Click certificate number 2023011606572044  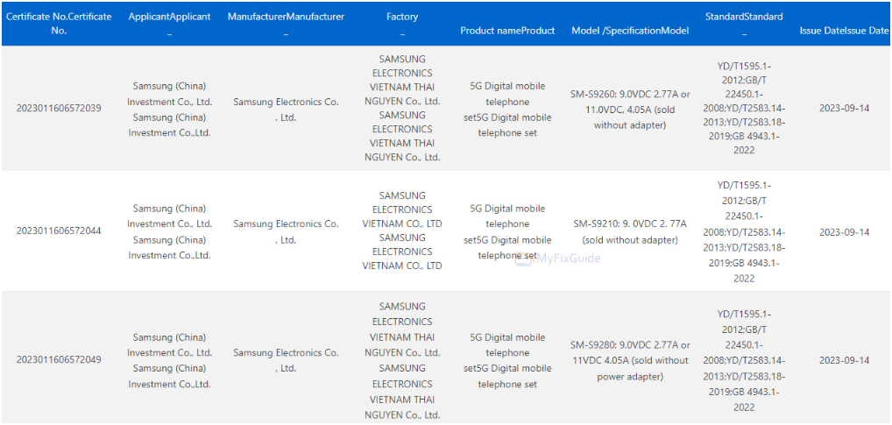pos(59,231)
